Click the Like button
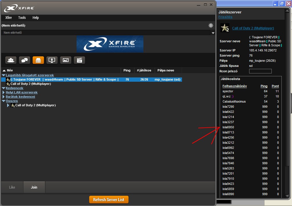292x206 pixels. pyautogui.click(x=12, y=187)
